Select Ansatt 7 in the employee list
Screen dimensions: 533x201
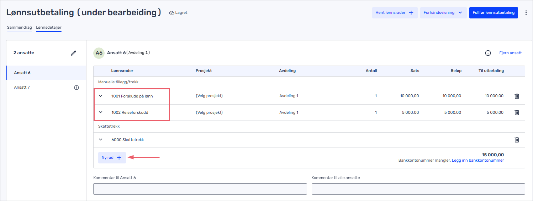click(x=46, y=87)
